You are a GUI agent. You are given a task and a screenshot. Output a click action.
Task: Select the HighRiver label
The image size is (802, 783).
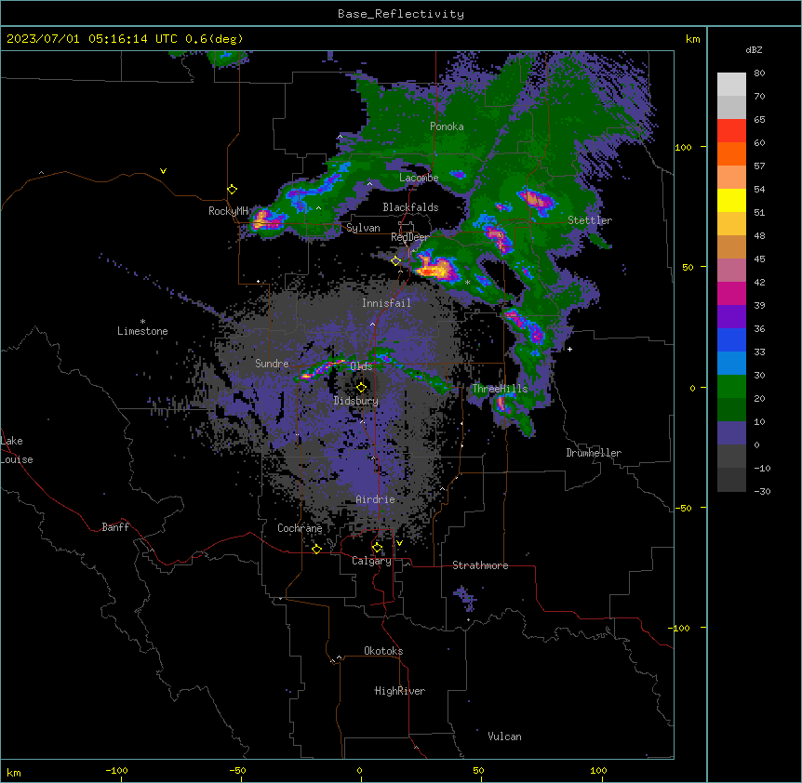tap(399, 691)
